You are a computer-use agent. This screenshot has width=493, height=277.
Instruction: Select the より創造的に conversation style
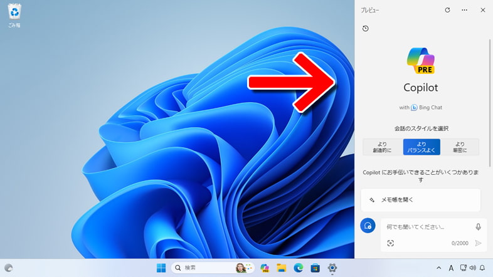383,147
